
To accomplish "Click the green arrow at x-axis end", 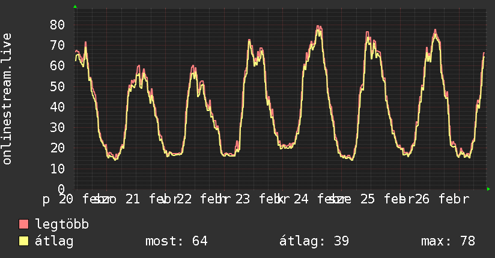I will [x=488, y=189].
